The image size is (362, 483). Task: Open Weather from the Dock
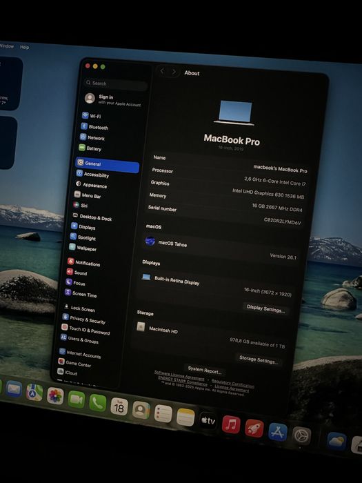336,442
